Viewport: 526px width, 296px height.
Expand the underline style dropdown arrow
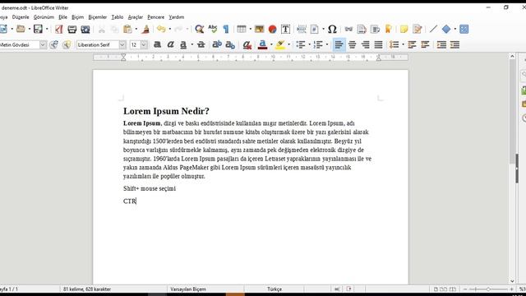(x=191, y=44)
